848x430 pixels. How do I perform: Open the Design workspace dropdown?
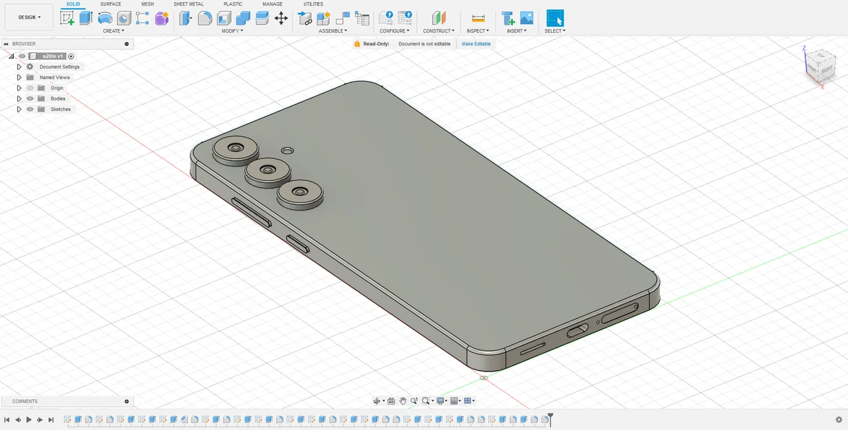point(29,17)
